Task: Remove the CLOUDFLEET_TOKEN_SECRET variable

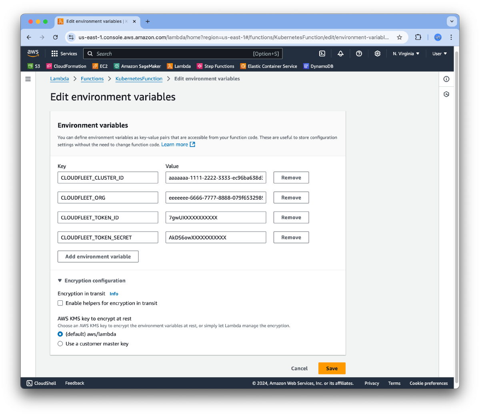Action: (x=291, y=238)
